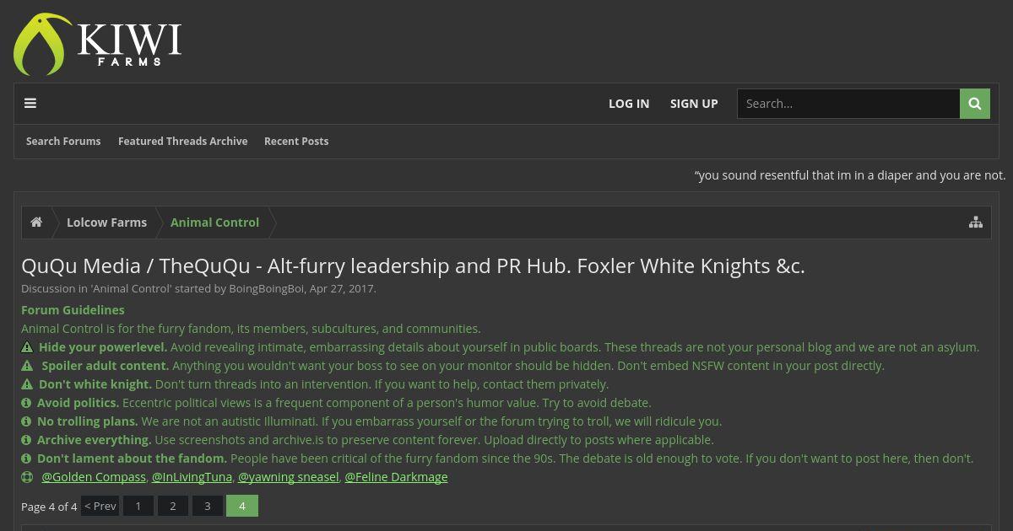Navigate to Animal Control breadcrumb
The width and height of the screenshot is (1013, 531).
click(x=214, y=223)
